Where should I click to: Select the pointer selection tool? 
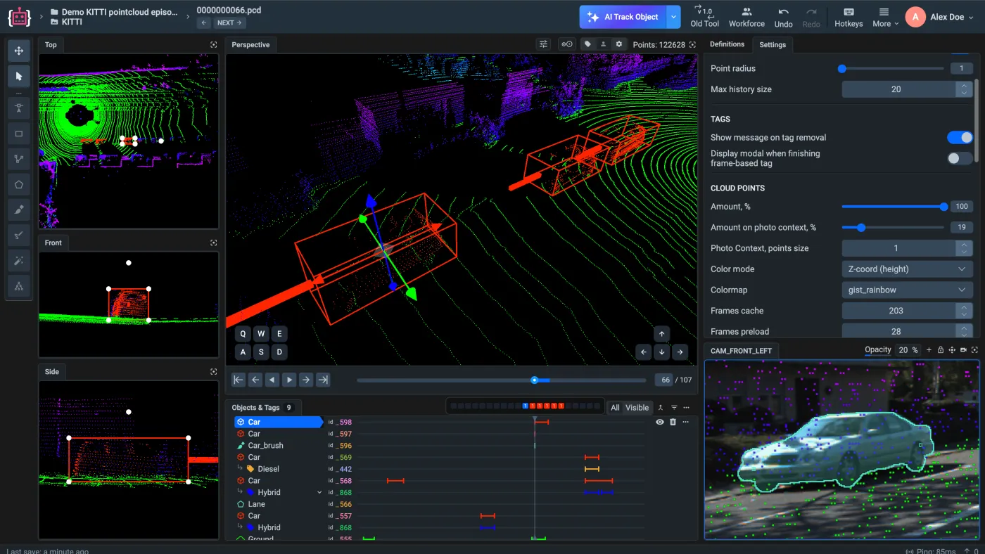click(x=19, y=76)
